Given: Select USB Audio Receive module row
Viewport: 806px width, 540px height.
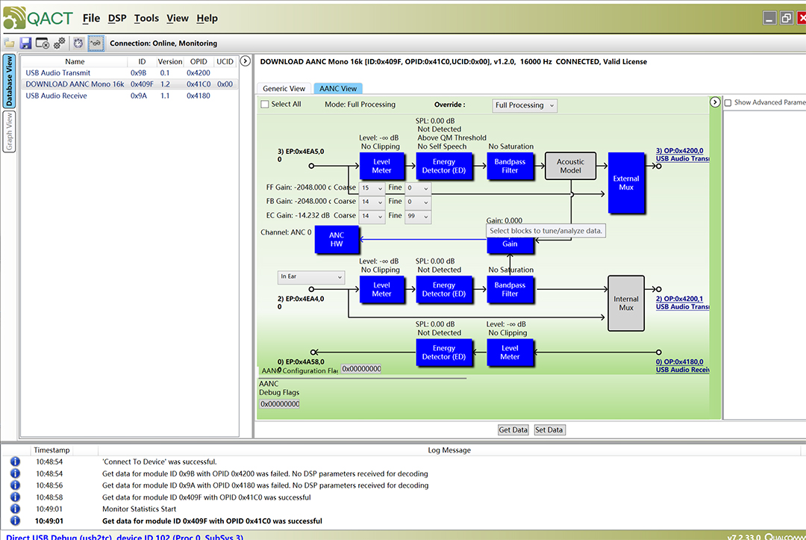Looking at the screenshot, I should (x=56, y=96).
